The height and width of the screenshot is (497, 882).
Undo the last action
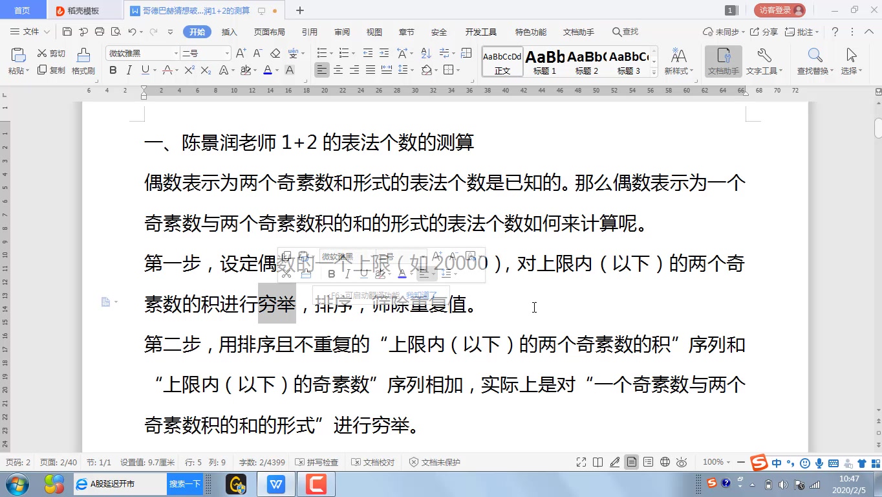click(132, 32)
